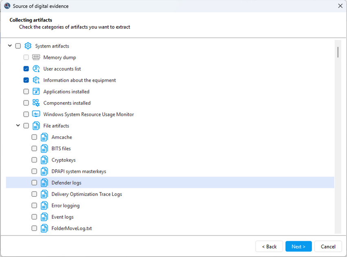347x257 pixels.
Task: Click the User accounts list icon
Action: click(x=36, y=69)
